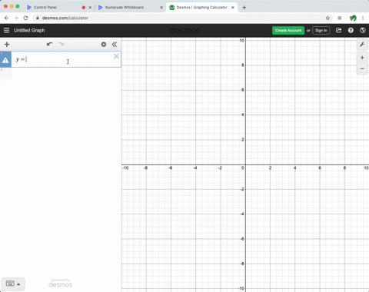369x292 pixels.
Task: Open the Desmos help menu
Action: tap(351, 30)
